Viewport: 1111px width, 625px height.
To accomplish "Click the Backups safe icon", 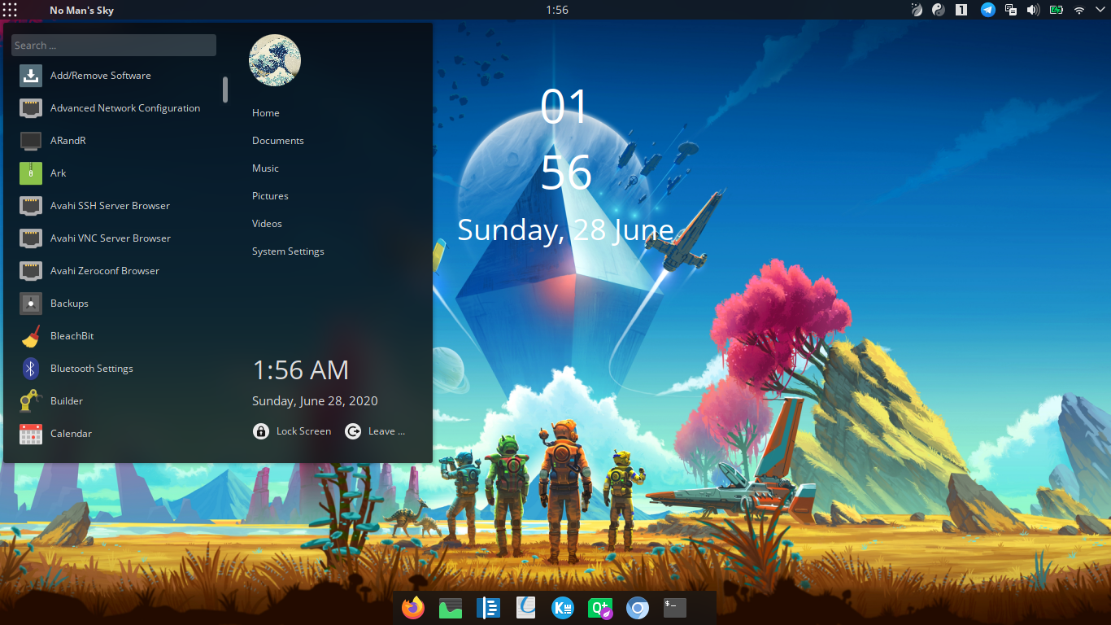I will pos(31,304).
